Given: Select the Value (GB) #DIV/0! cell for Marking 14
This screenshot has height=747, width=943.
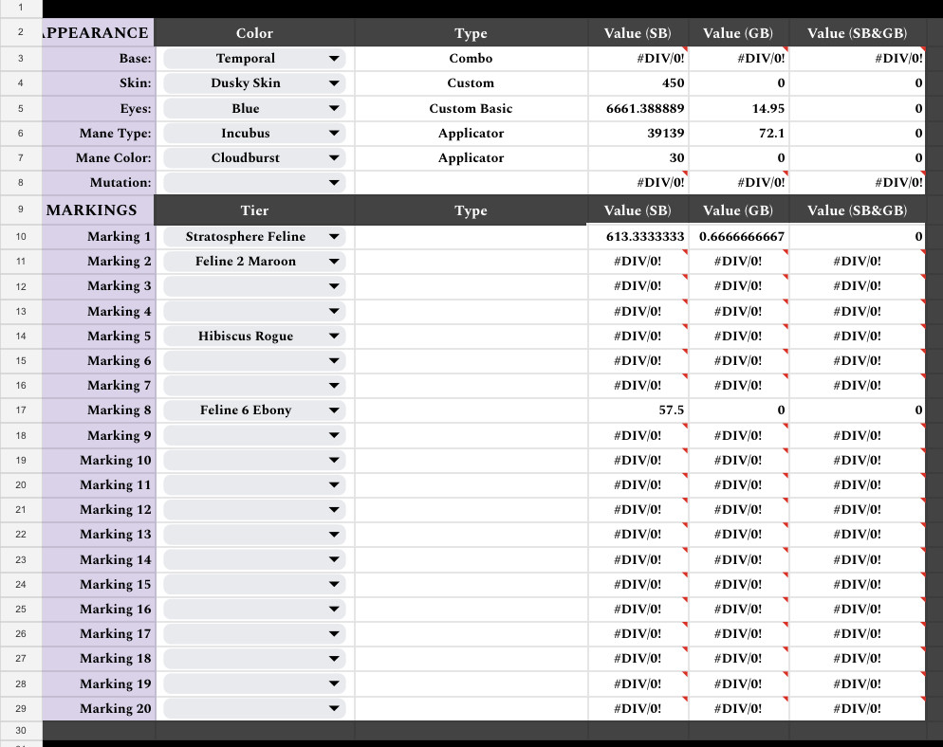Looking at the screenshot, I should 738,559.
